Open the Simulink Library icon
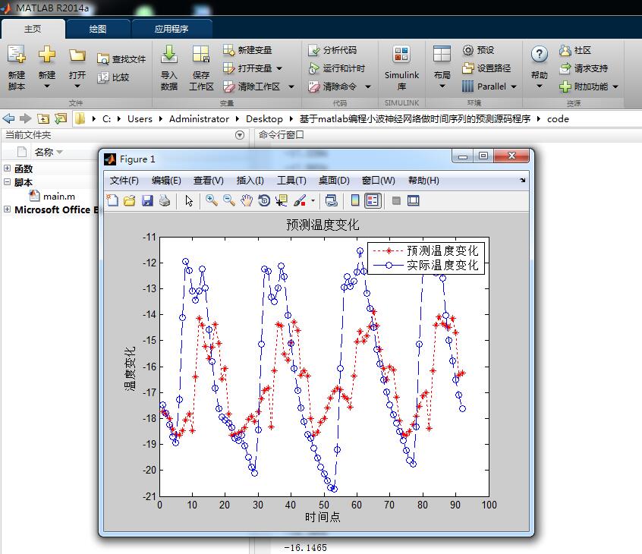 pos(401,54)
